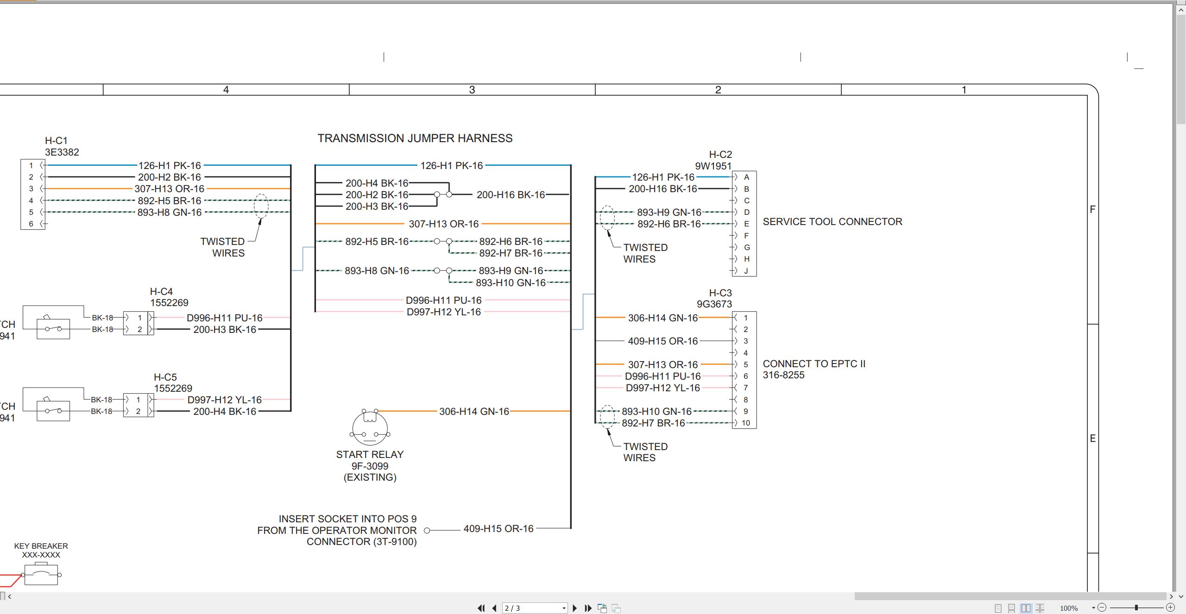
Task: Click the horizontal scrollbar thumb
Action: click(1010, 596)
